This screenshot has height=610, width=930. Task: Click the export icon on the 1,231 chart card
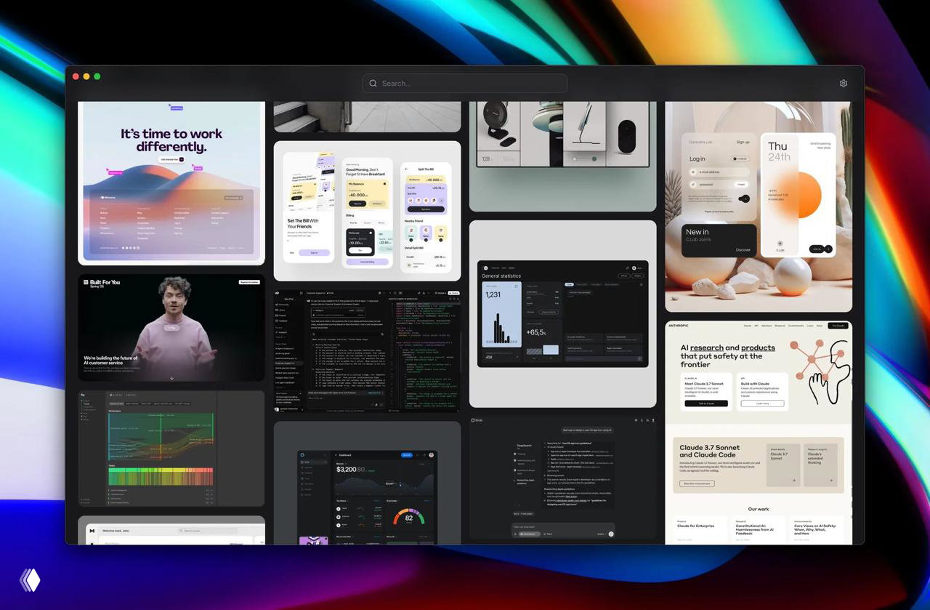[517, 286]
